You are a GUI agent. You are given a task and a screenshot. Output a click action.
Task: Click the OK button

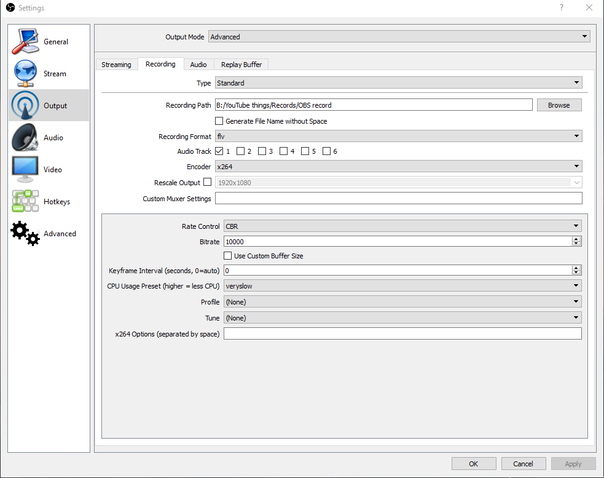[473, 464]
